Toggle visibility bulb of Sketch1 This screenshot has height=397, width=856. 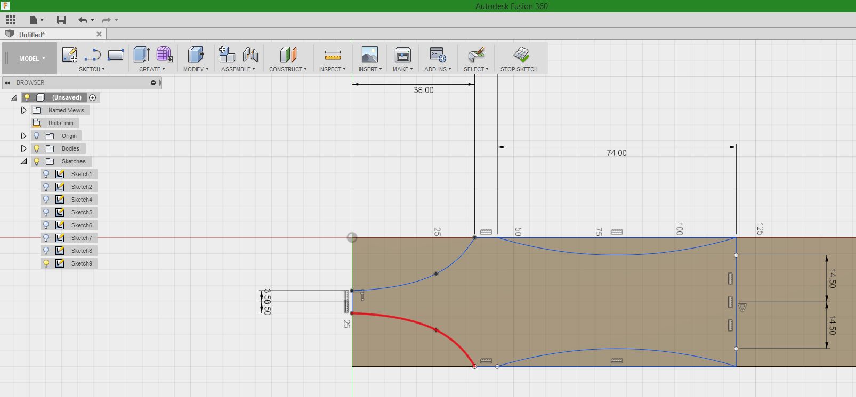pos(46,174)
